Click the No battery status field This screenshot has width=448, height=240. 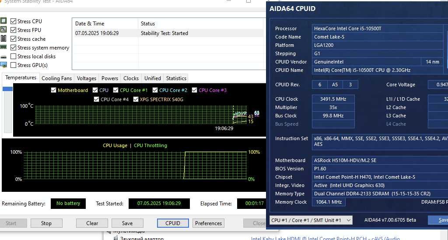point(68,203)
